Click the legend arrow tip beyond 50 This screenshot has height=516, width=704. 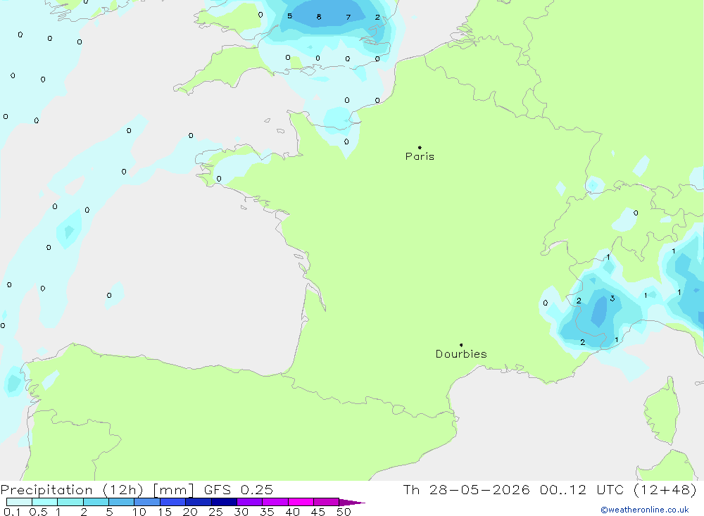point(352,502)
